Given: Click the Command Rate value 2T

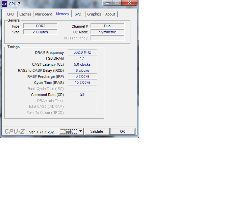Looking at the screenshot, I should (x=82, y=95).
